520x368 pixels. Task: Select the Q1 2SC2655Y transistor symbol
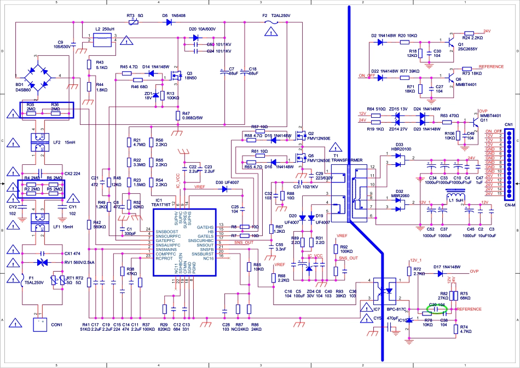pos(448,42)
